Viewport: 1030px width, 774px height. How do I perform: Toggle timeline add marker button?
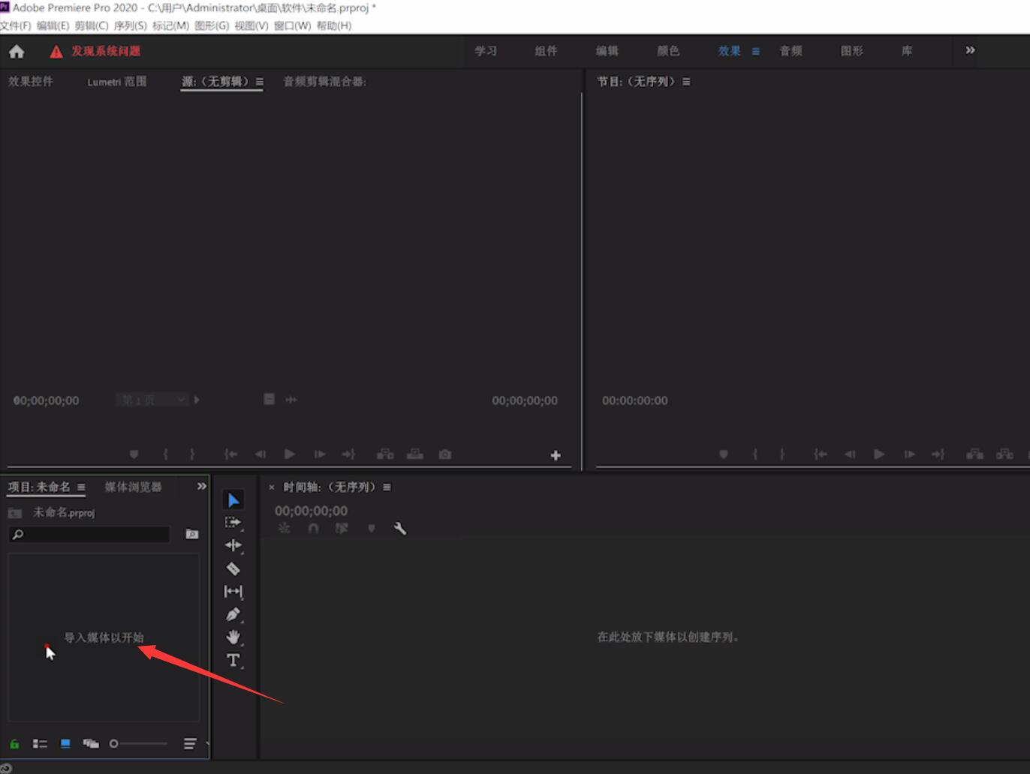371,528
